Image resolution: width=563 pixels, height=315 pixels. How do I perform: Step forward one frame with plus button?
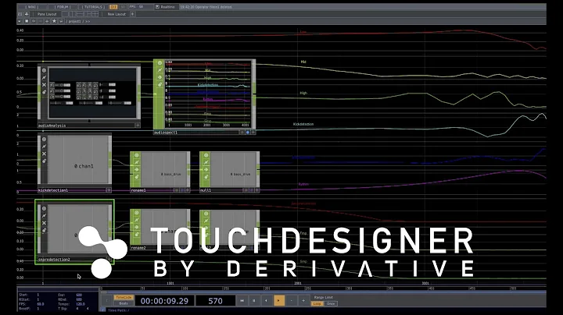tap(303, 301)
